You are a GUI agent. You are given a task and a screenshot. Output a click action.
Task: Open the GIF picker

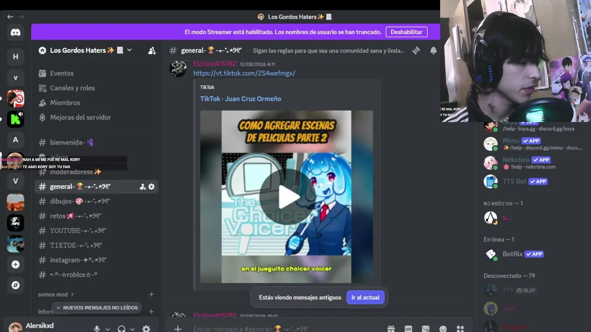click(x=408, y=329)
